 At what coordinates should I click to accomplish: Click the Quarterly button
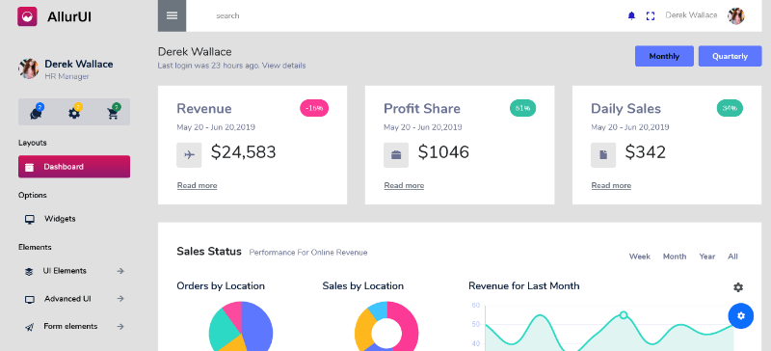[731, 56]
